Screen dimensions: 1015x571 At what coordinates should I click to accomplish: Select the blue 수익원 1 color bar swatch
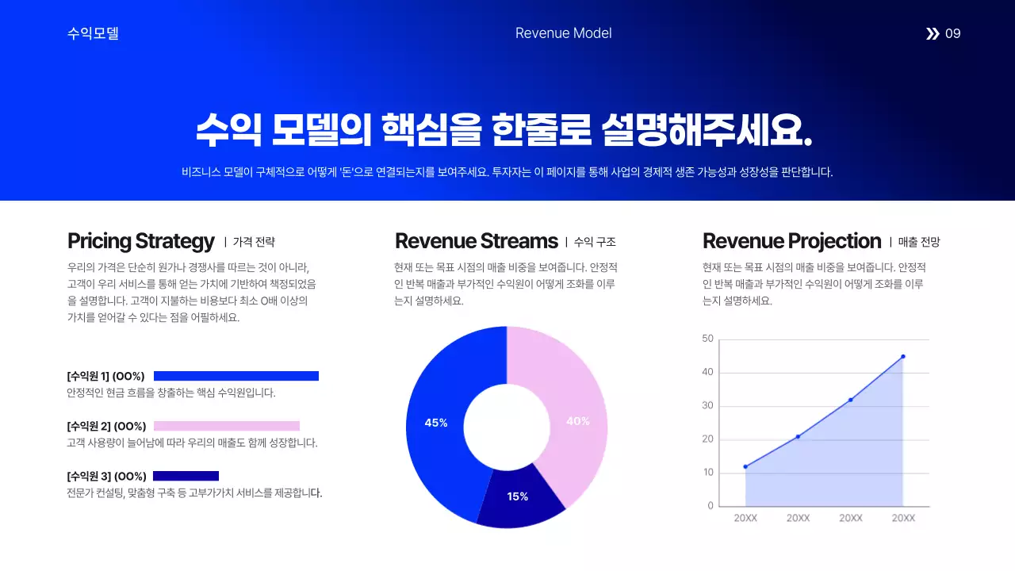pyautogui.click(x=236, y=375)
